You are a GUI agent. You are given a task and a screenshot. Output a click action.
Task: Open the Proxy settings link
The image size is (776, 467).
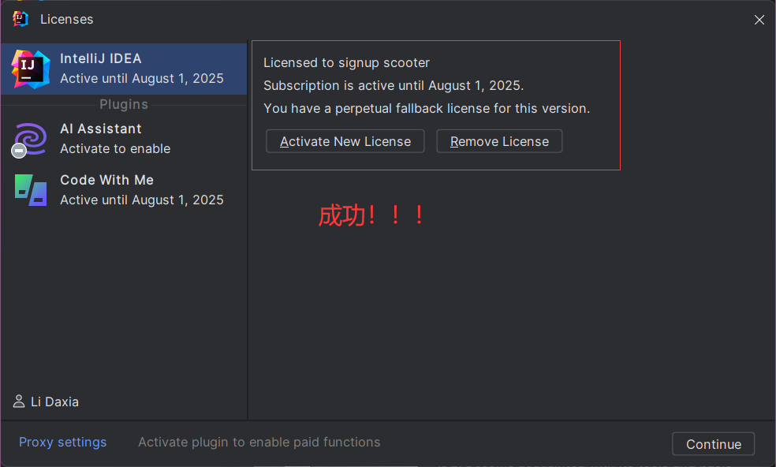(63, 442)
